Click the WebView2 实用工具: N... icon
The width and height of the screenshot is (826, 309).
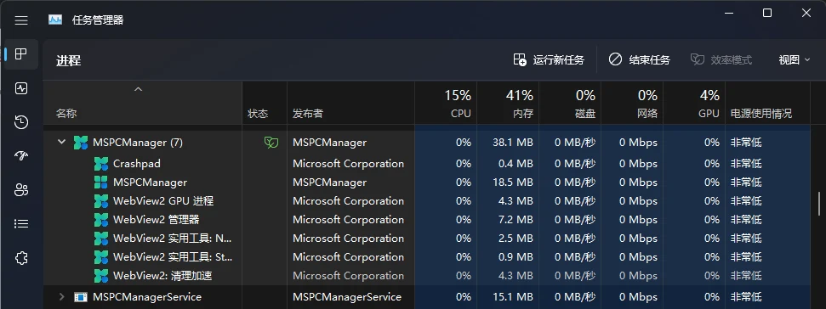[x=100, y=239]
